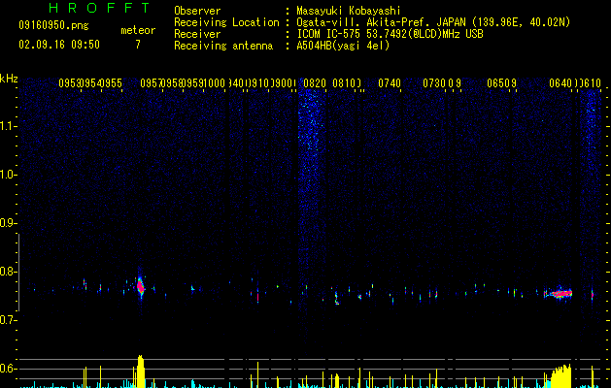This screenshot has height=388, width=611.
Task: Click the meteor count value 7
Action: tap(138, 45)
